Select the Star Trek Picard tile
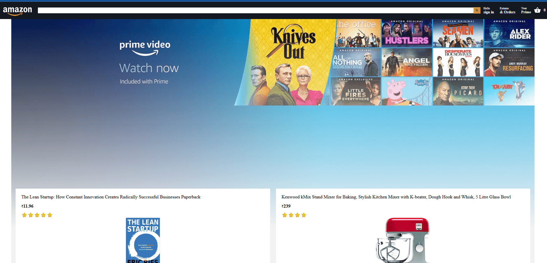This screenshot has height=263, width=547. (458, 91)
